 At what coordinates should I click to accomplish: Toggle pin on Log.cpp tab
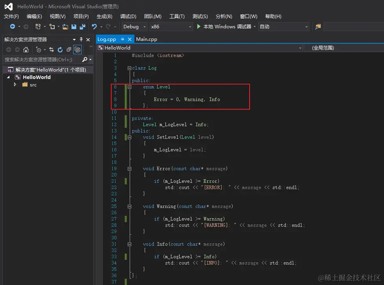coord(122,39)
